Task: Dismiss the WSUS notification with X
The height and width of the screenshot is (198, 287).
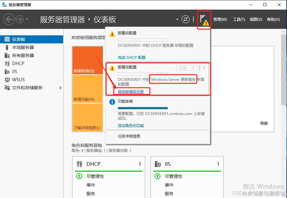Action: [x=204, y=68]
